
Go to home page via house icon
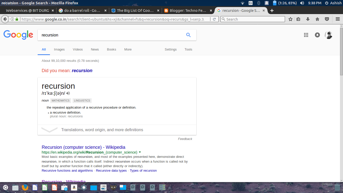[x=317, y=19]
